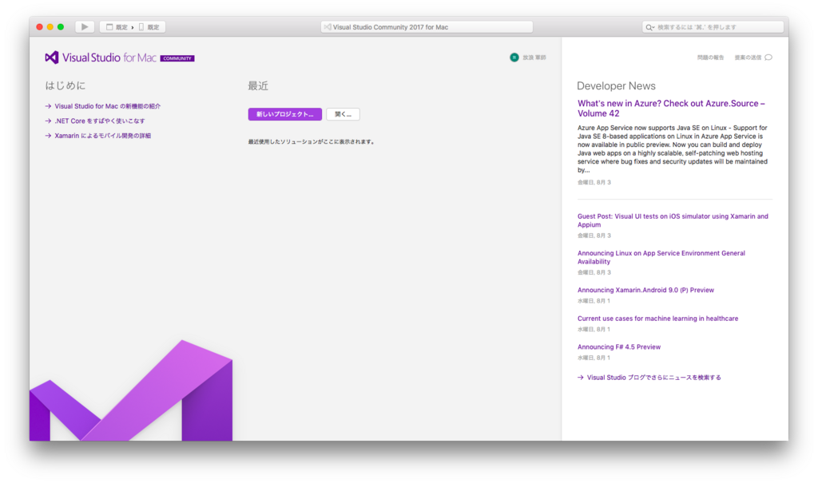818x483 pixels.
Task: Click the はじめに heading
Action: pos(66,85)
